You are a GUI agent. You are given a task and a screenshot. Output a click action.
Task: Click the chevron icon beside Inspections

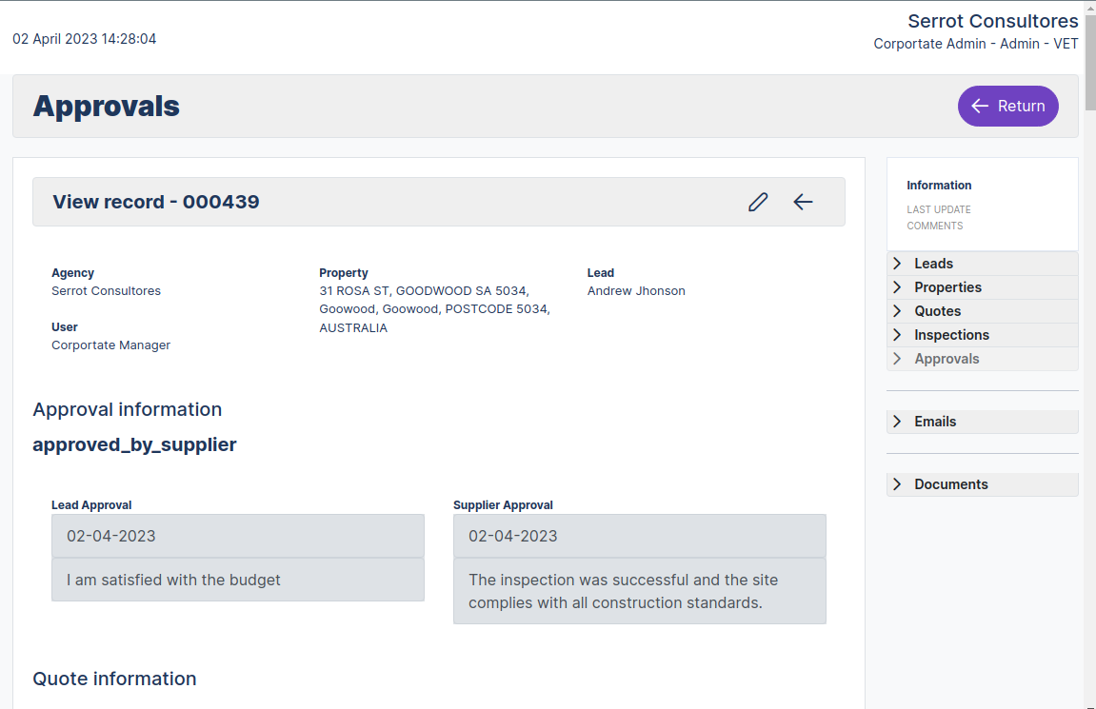(896, 334)
